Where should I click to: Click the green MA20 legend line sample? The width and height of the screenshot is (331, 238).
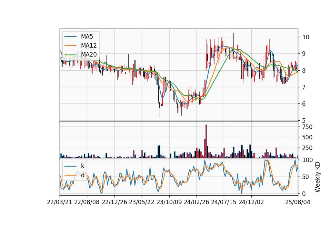coord(70,54)
